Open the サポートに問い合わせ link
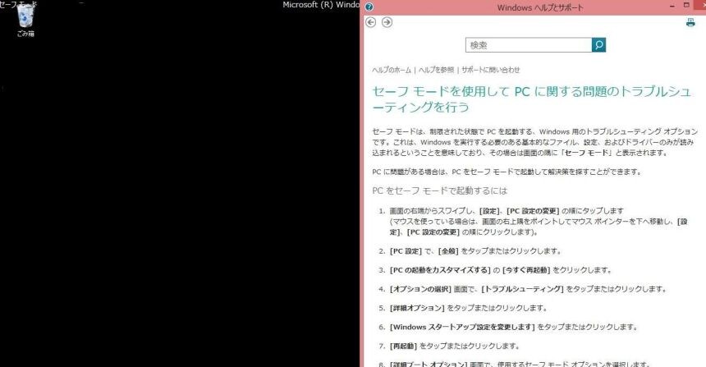Image resolution: width=706 pixels, height=367 pixels. pos(490,70)
